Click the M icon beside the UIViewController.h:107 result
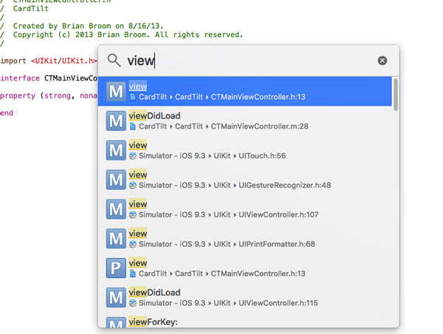This screenshot has height=334, width=443. [116, 209]
